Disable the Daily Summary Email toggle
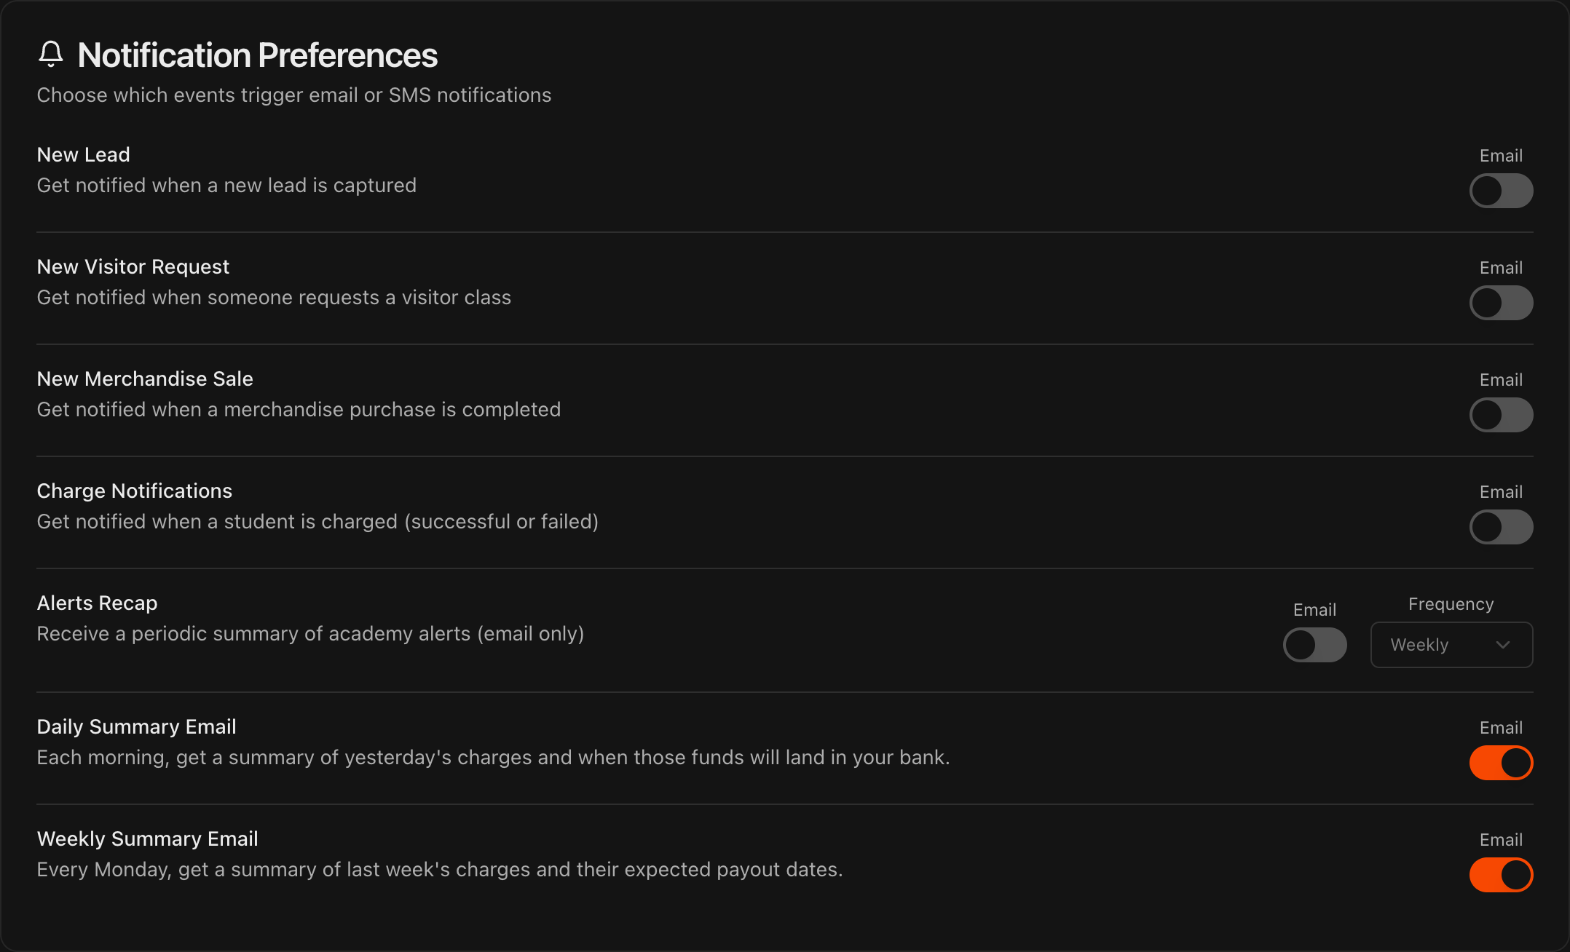The height and width of the screenshot is (952, 1570). tap(1501, 763)
